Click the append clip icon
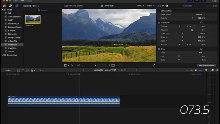The image size is (220, 124). 27,70
